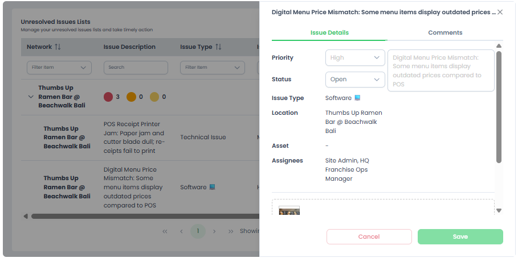Click the yellow low-priority count dot
This screenshot has width=518, height=262.
click(x=154, y=97)
